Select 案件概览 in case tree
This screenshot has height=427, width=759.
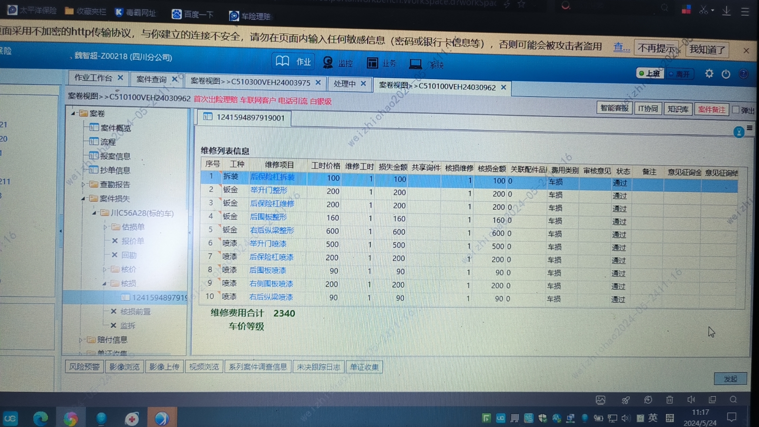click(x=115, y=128)
